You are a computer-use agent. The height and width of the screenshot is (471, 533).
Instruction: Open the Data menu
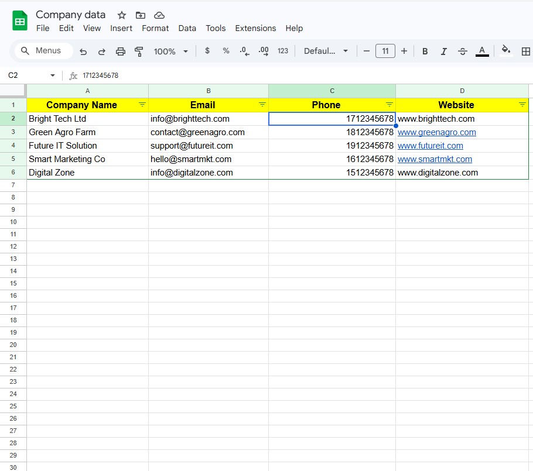pos(187,28)
